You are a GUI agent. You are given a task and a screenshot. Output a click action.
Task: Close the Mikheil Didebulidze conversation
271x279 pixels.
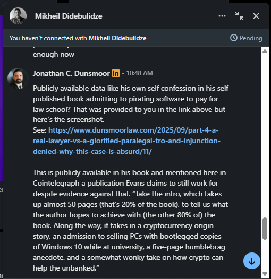pyautogui.click(x=256, y=16)
